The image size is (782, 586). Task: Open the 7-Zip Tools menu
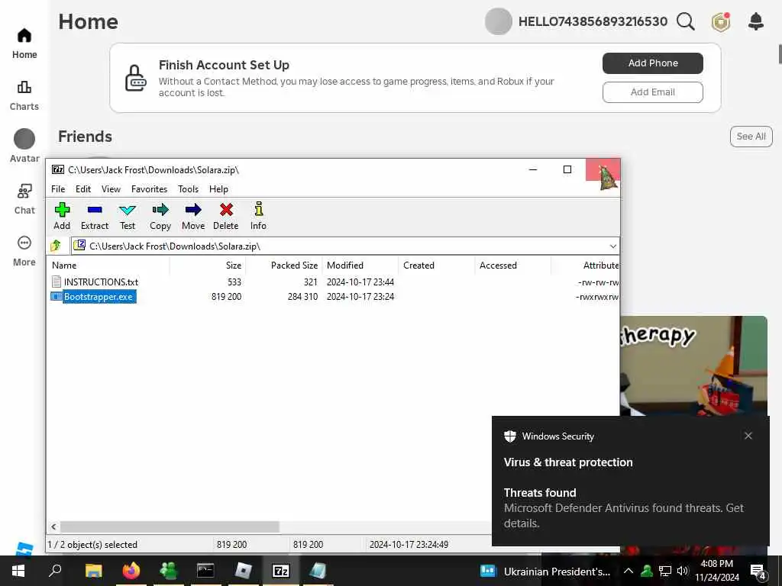pos(188,189)
